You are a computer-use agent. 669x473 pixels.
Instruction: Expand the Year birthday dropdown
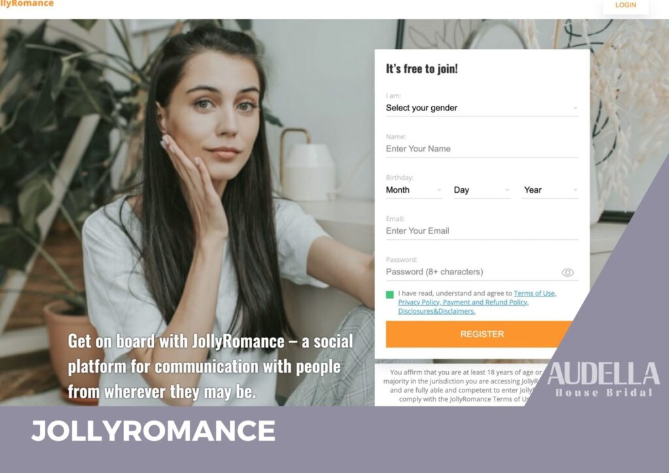click(550, 190)
